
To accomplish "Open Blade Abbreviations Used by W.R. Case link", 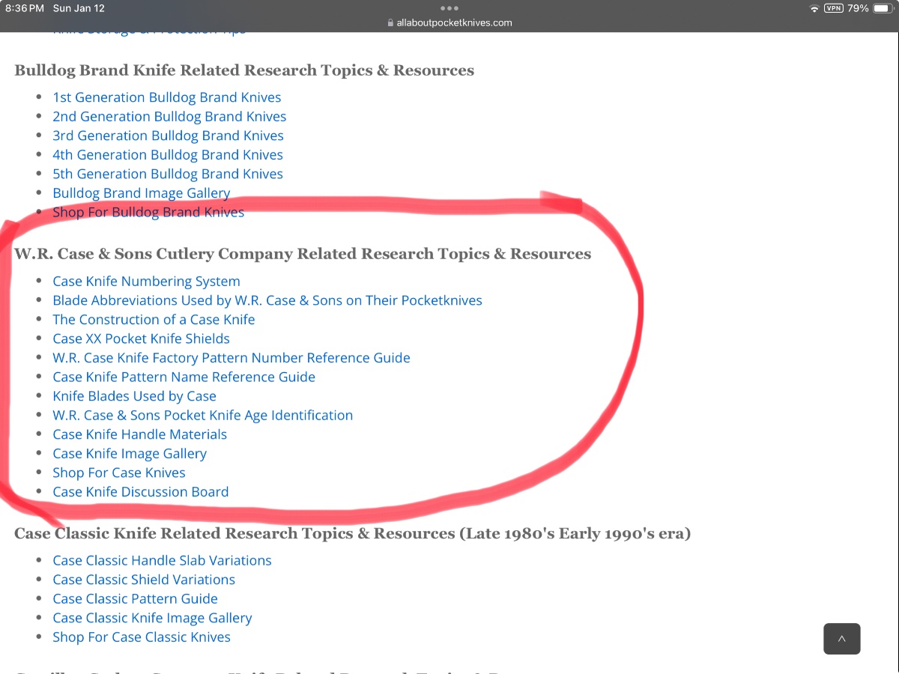I will pyautogui.click(x=267, y=300).
